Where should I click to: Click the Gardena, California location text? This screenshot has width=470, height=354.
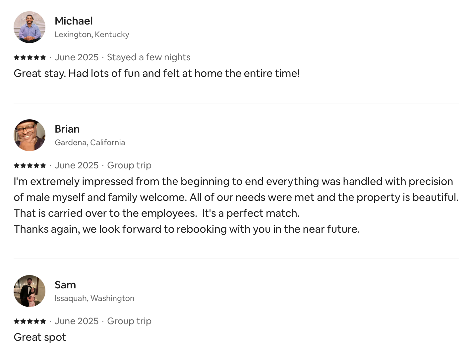click(x=90, y=143)
